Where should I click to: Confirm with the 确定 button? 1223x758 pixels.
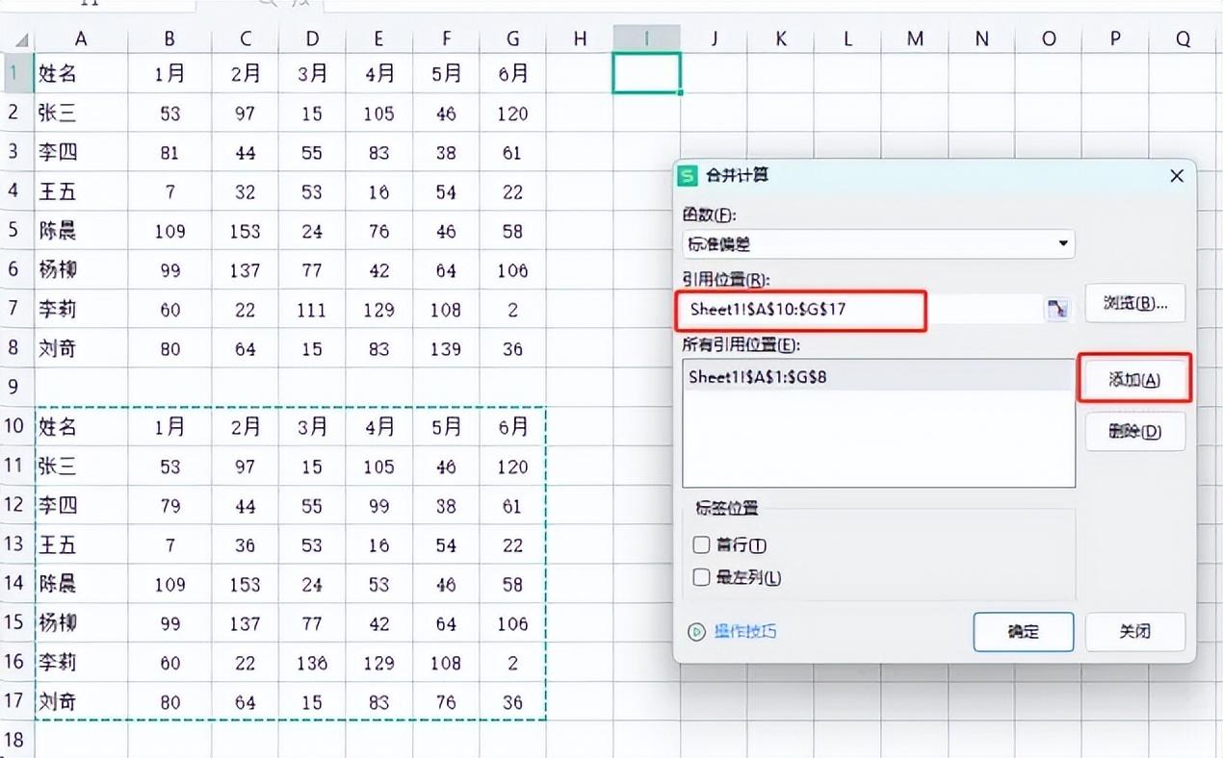click(1024, 632)
